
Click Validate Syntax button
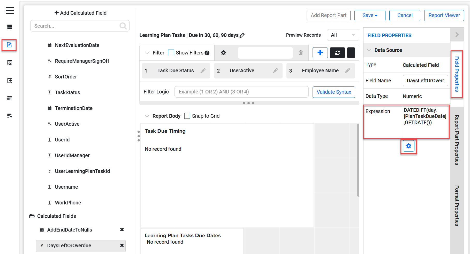click(334, 92)
